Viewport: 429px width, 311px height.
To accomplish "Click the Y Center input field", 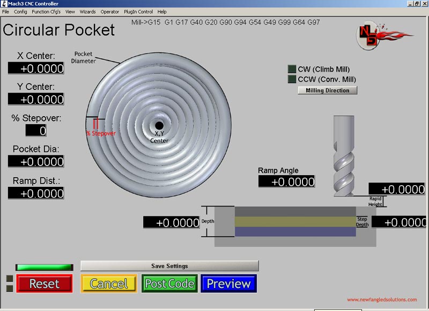I will click(36, 99).
